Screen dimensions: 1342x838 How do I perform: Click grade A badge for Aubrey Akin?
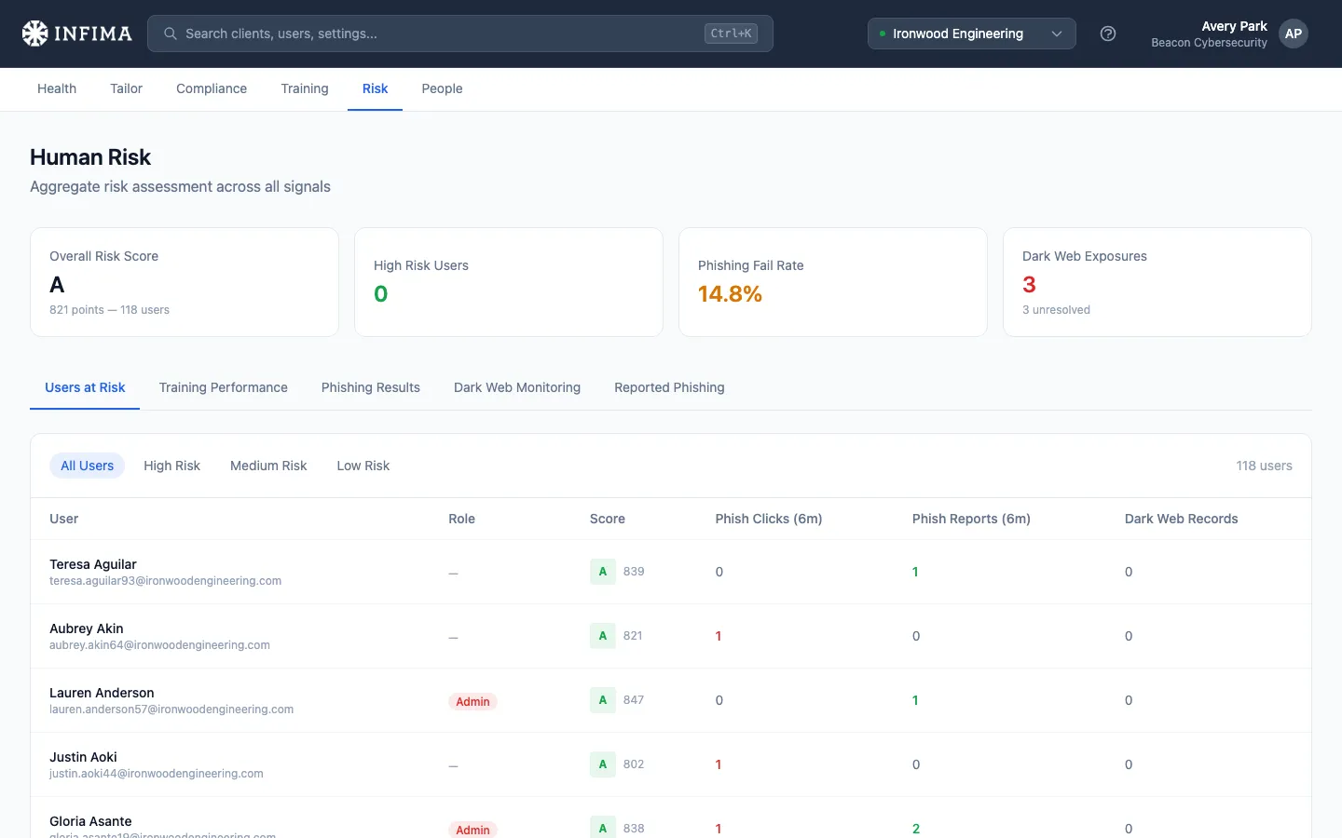[x=603, y=636]
